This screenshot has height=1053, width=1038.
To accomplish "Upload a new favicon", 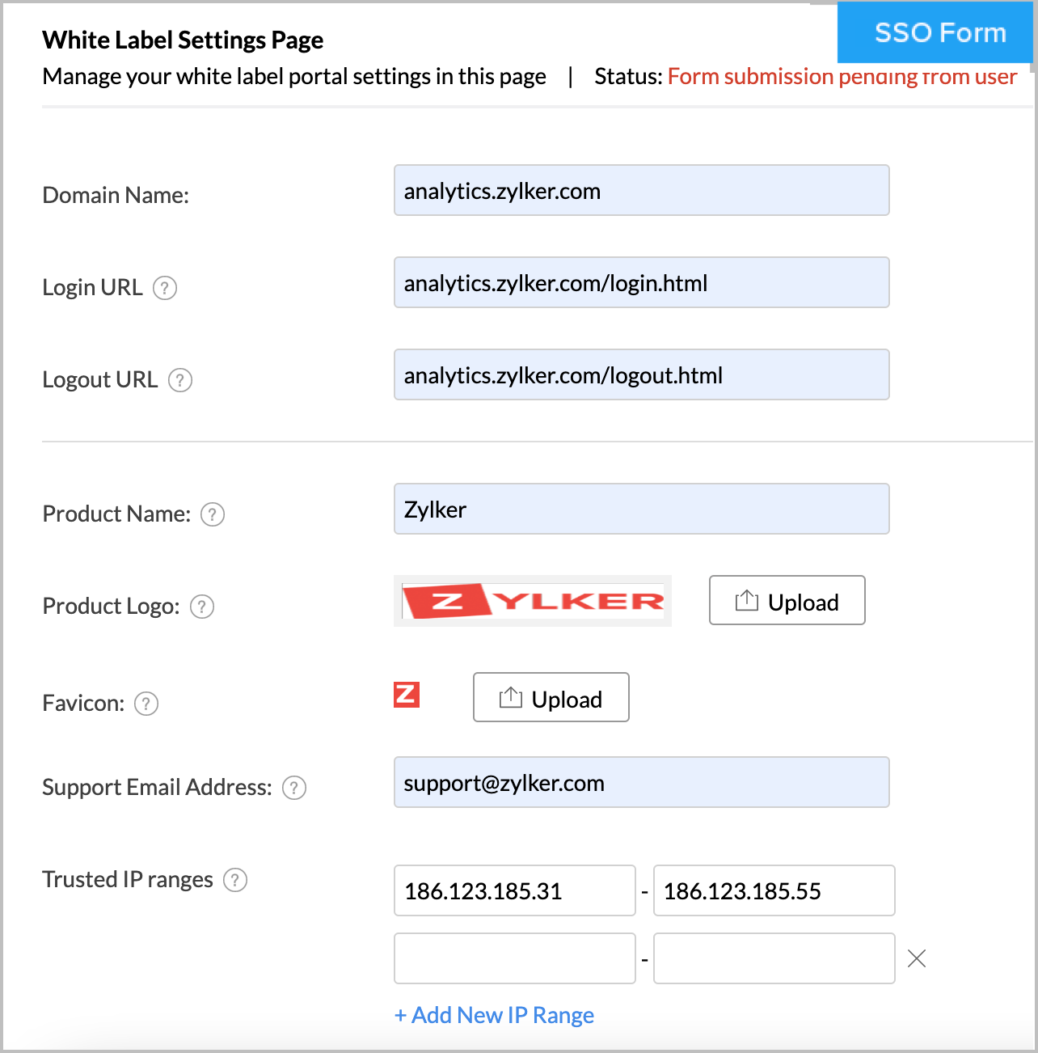I will (x=551, y=697).
